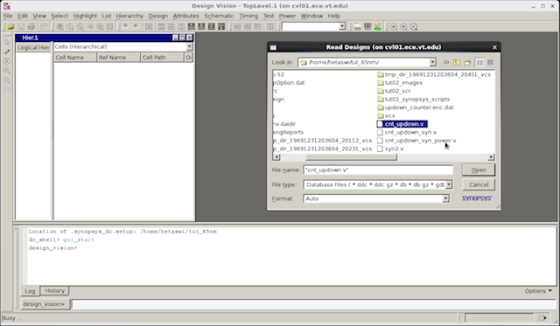Open the Timing menu

(248, 16)
